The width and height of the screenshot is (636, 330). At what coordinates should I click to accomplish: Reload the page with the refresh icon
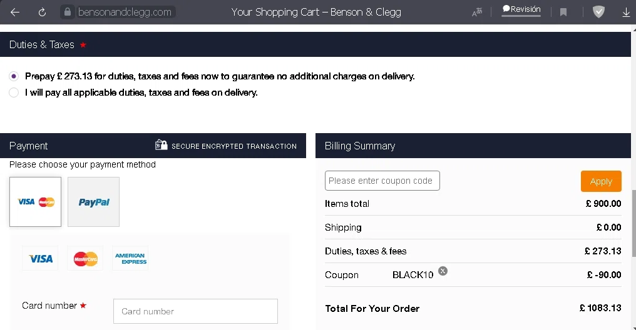pos(42,12)
